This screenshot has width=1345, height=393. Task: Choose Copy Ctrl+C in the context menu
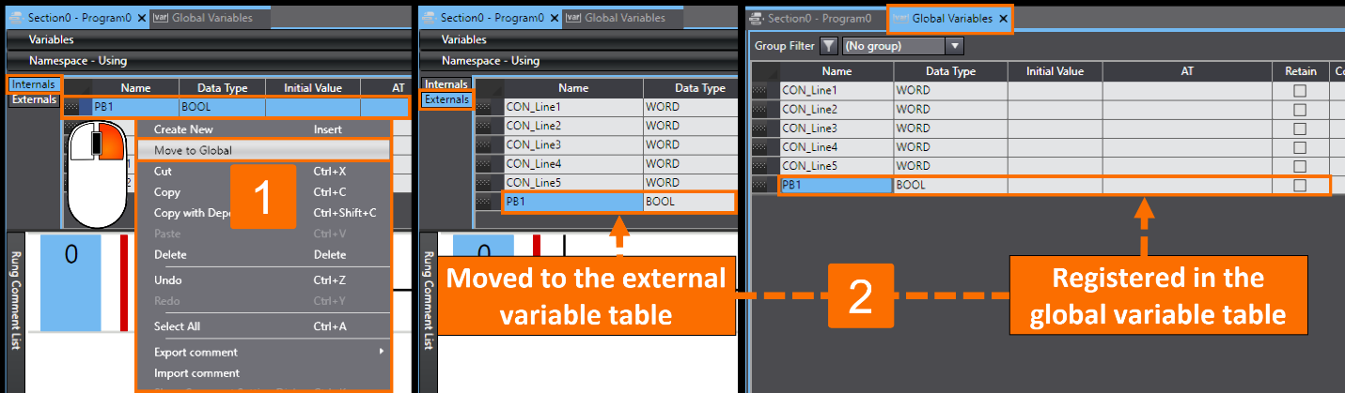pos(263,192)
